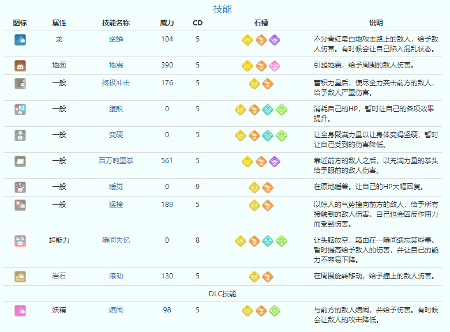Click the yellow stone slot in 睡觉 row
Viewport: 450px width, 332px height.
[254, 187]
